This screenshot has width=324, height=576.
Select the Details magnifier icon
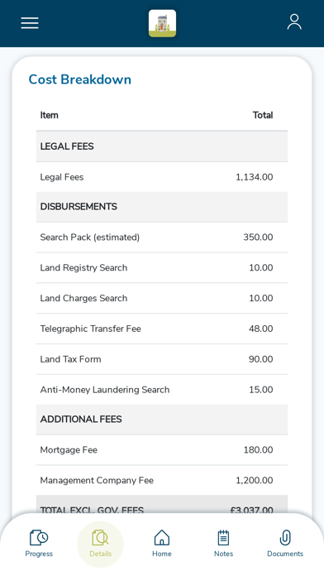tap(100, 538)
